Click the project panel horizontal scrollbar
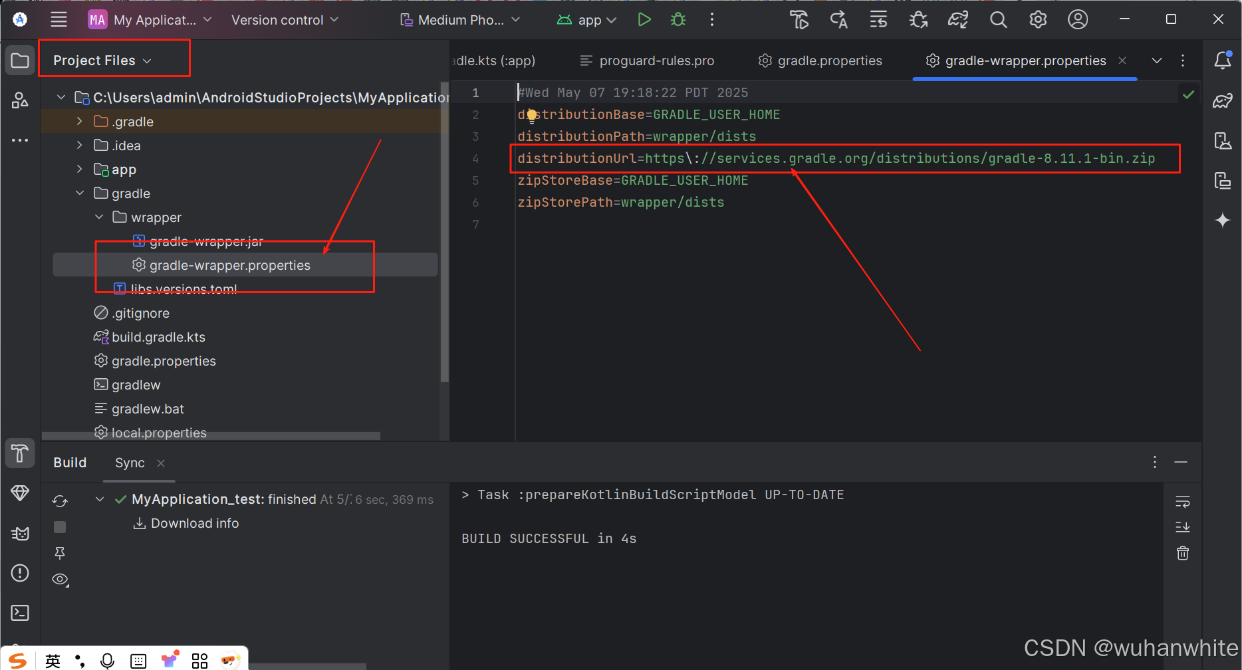 click(211, 437)
